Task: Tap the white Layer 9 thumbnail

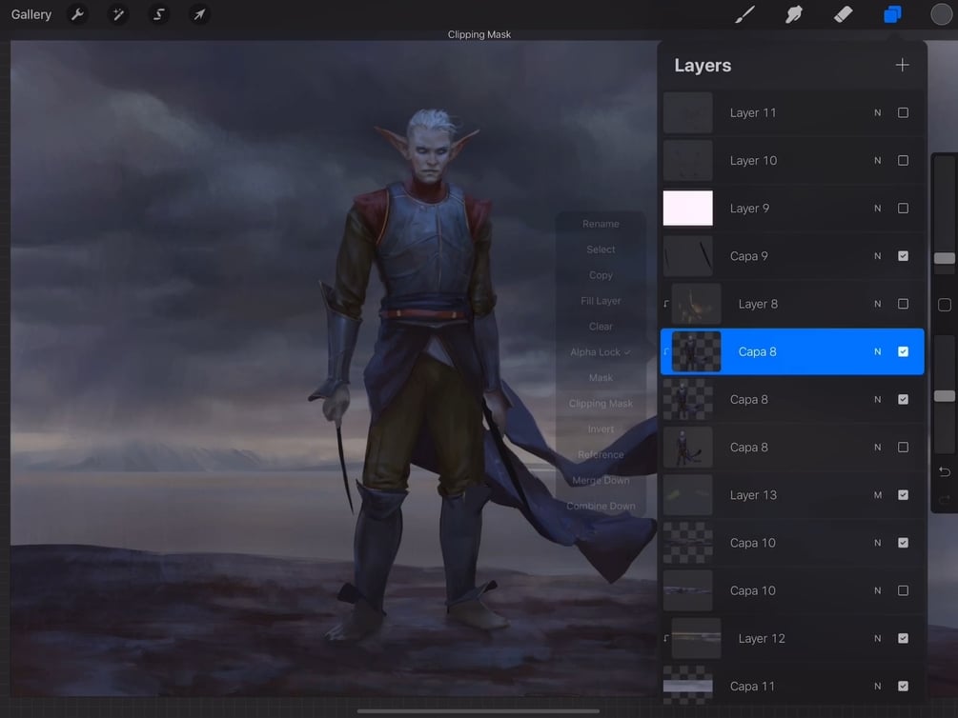Action: [x=688, y=209]
